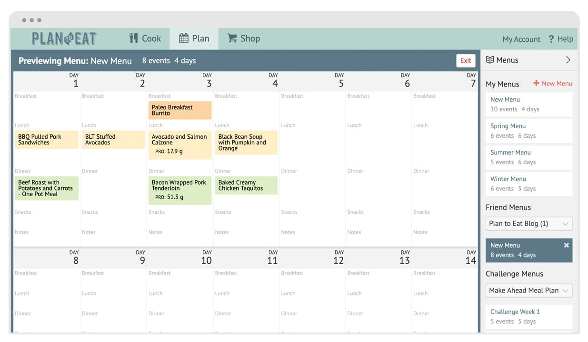Screen dimensions: 588x342
Task: Click the Cook fork and knife icon
Action: click(134, 38)
